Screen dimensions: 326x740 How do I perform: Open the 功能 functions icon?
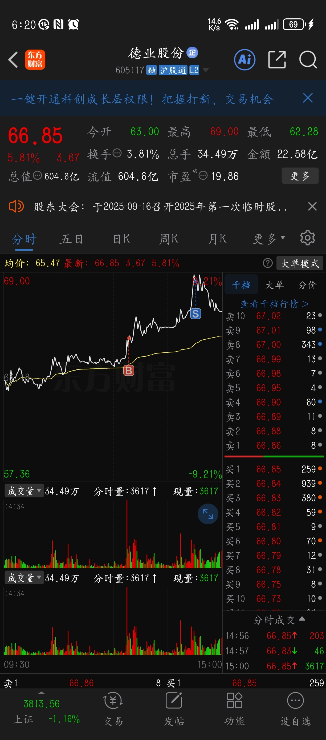coord(234,709)
